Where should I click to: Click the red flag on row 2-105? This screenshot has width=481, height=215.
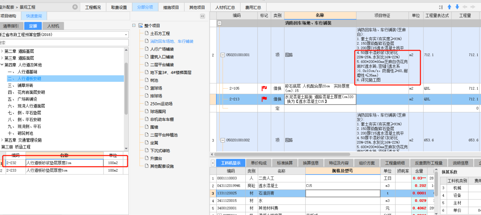coord(264,88)
